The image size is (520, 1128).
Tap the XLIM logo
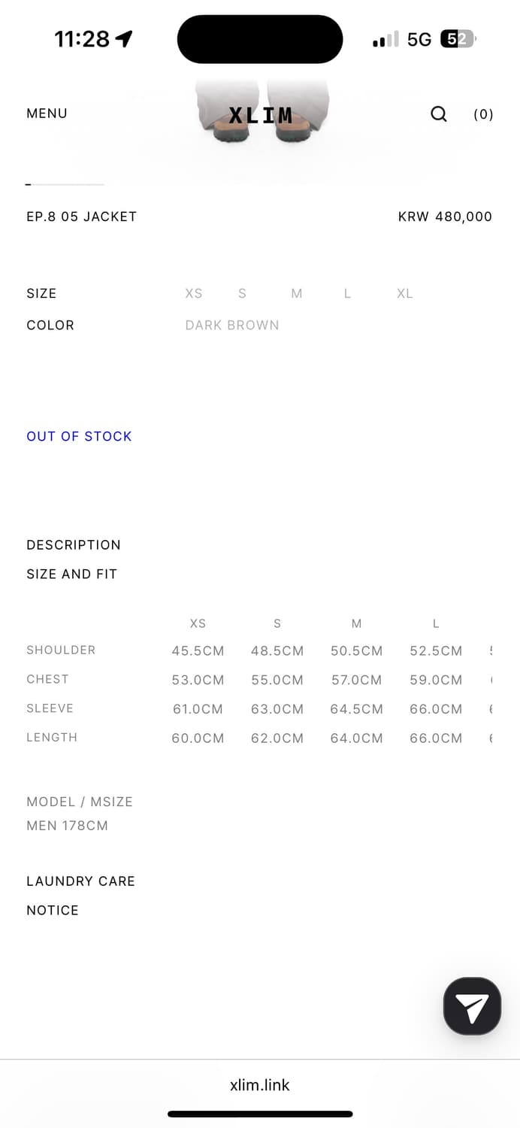(x=260, y=115)
